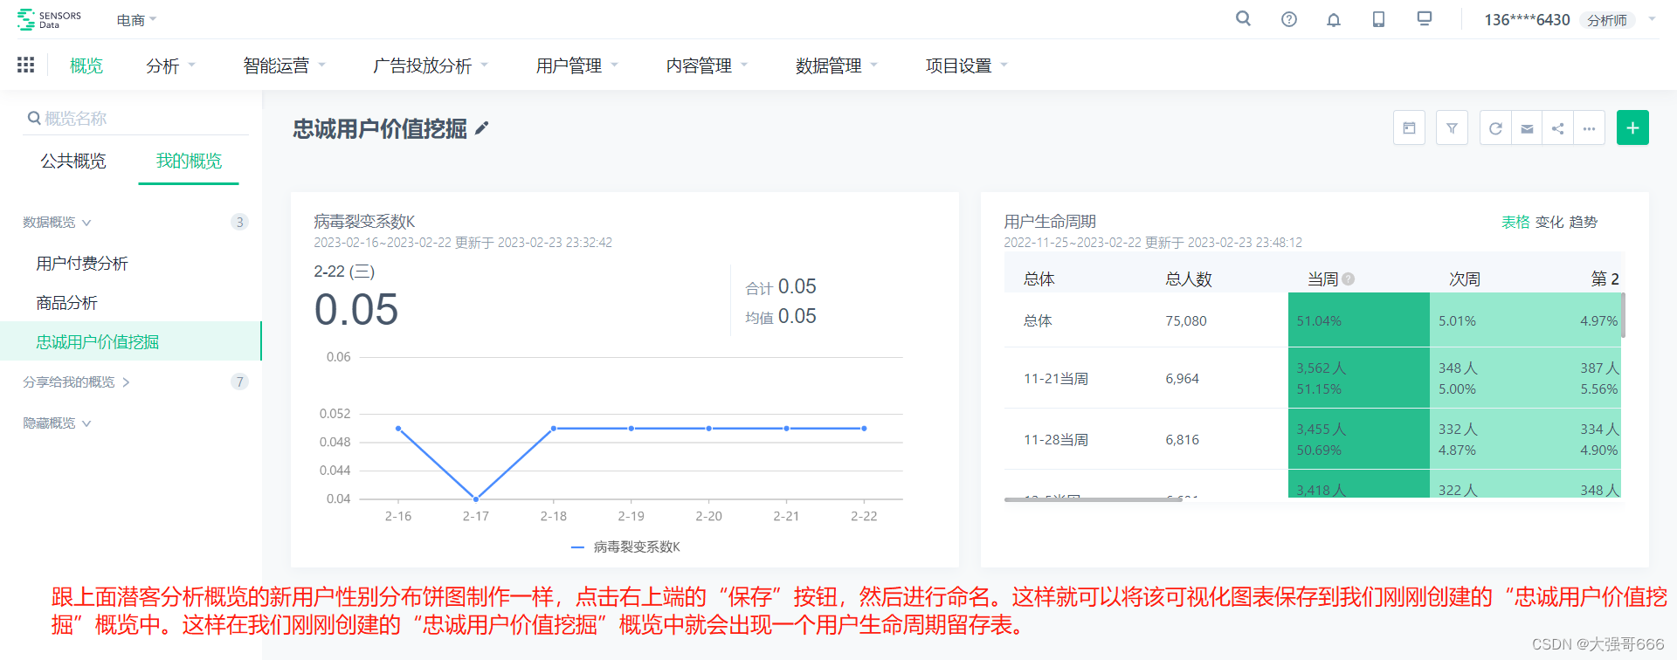
Task: Click the 概览名称 search field
Action: [136, 118]
